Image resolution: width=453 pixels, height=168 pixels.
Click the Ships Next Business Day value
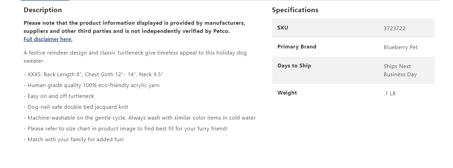(x=400, y=70)
